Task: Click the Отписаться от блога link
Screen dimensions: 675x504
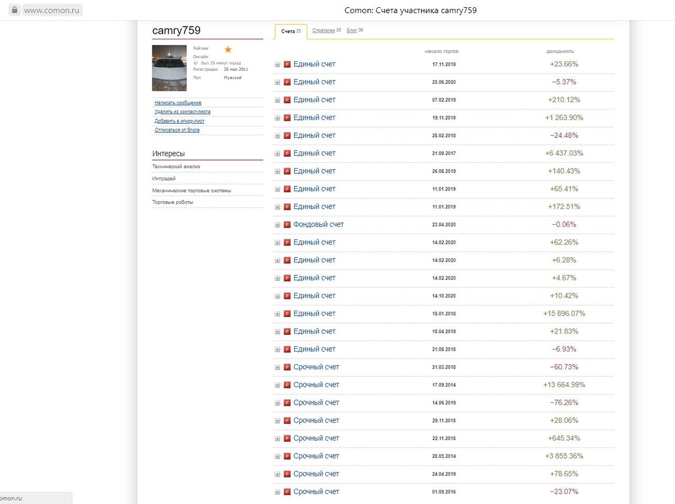Action: pyautogui.click(x=177, y=130)
